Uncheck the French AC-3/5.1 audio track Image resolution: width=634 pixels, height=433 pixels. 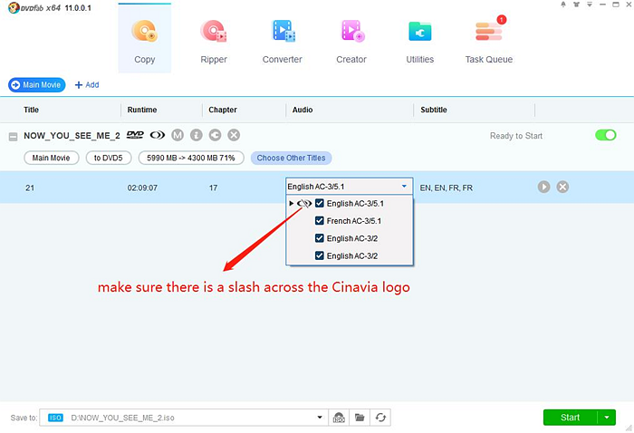point(320,221)
